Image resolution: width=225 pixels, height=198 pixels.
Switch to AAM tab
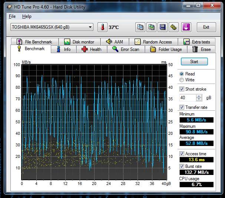(x=115, y=42)
